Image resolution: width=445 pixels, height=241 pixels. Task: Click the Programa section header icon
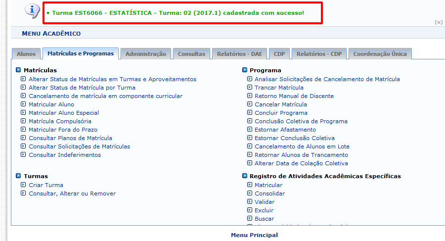click(x=244, y=70)
